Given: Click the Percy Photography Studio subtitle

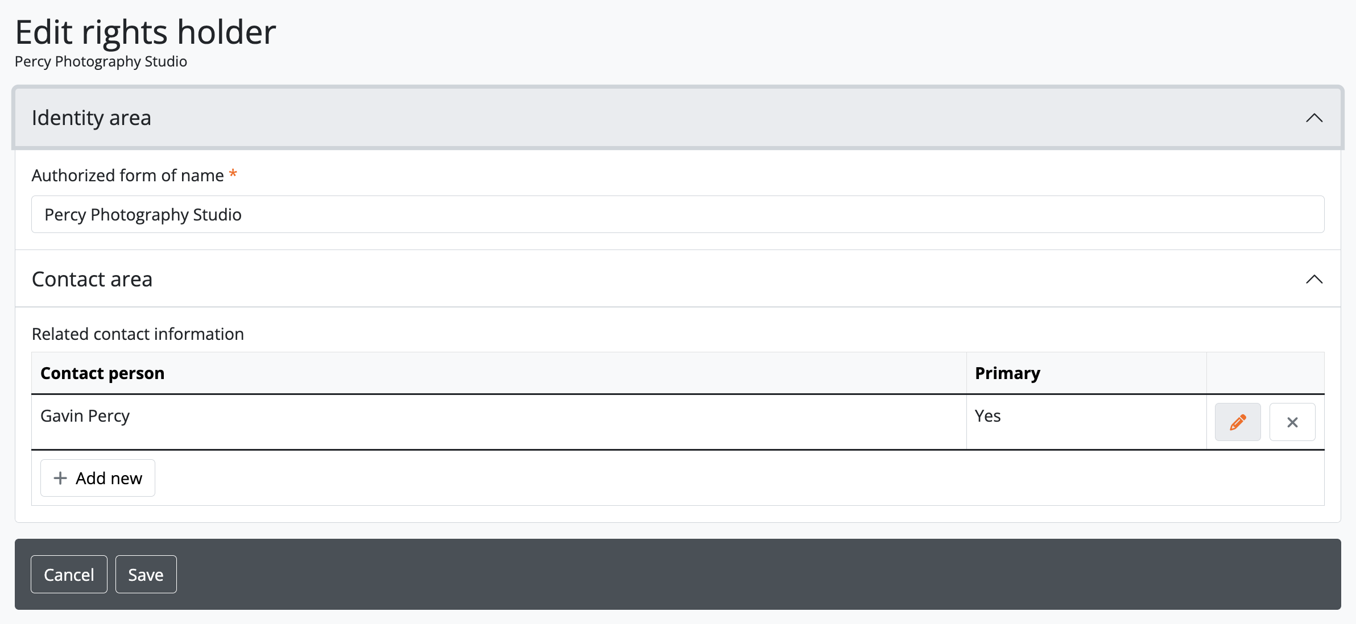Looking at the screenshot, I should click(101, 61).
